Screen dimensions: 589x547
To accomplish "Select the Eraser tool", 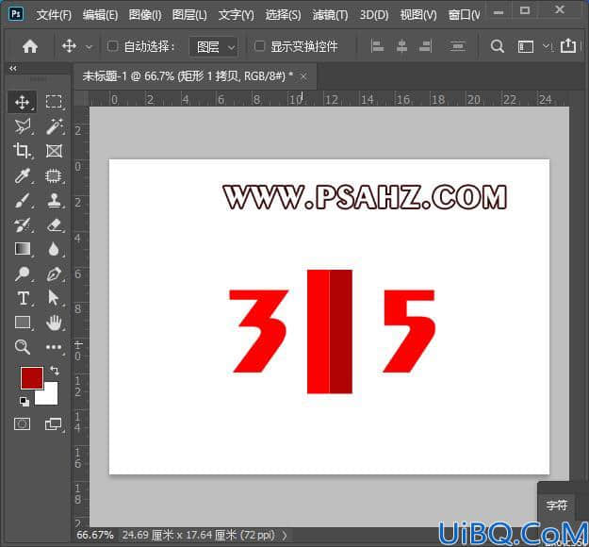I will pyautogui.click(x=54, y=224).
